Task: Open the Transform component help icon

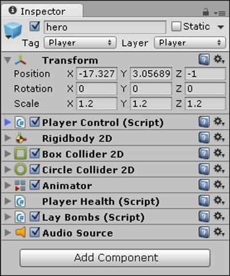Action: click(x=204, y=60)
